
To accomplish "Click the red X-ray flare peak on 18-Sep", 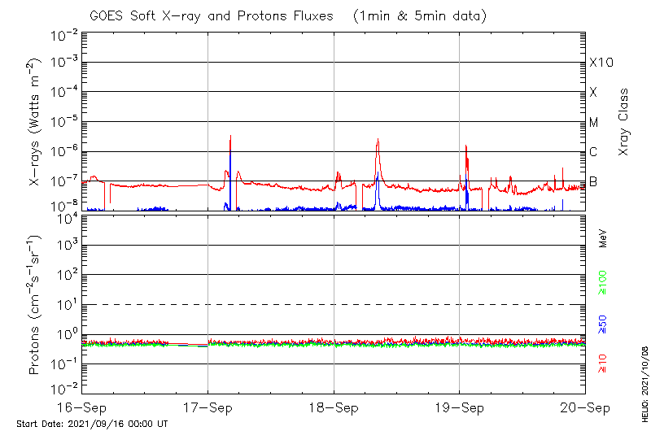I will pos(378,140).
